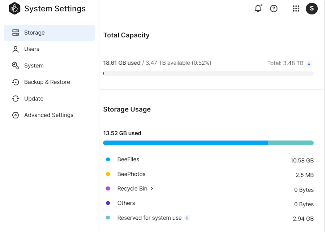Click the blue BeeFiles color dot

[x=108, y=159]
